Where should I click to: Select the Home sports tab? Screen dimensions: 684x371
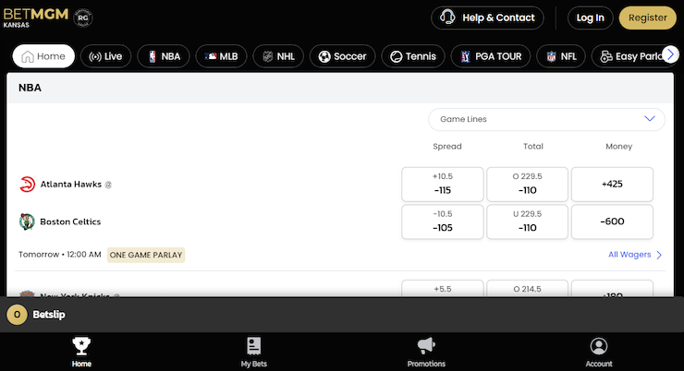click(x=43, y=56)
